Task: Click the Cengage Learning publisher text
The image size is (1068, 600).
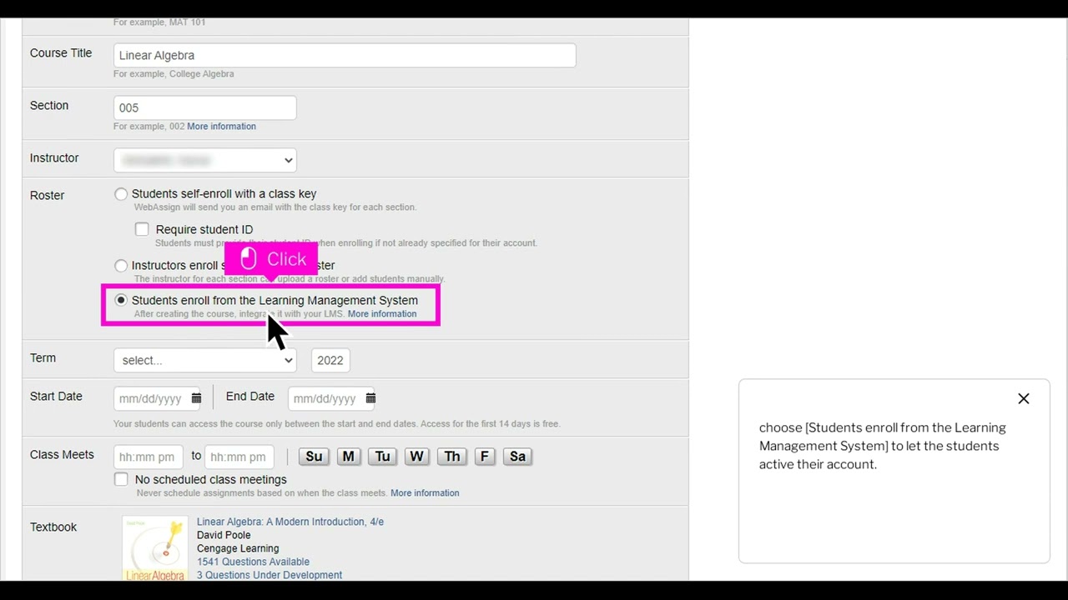Action: point(238,548)
